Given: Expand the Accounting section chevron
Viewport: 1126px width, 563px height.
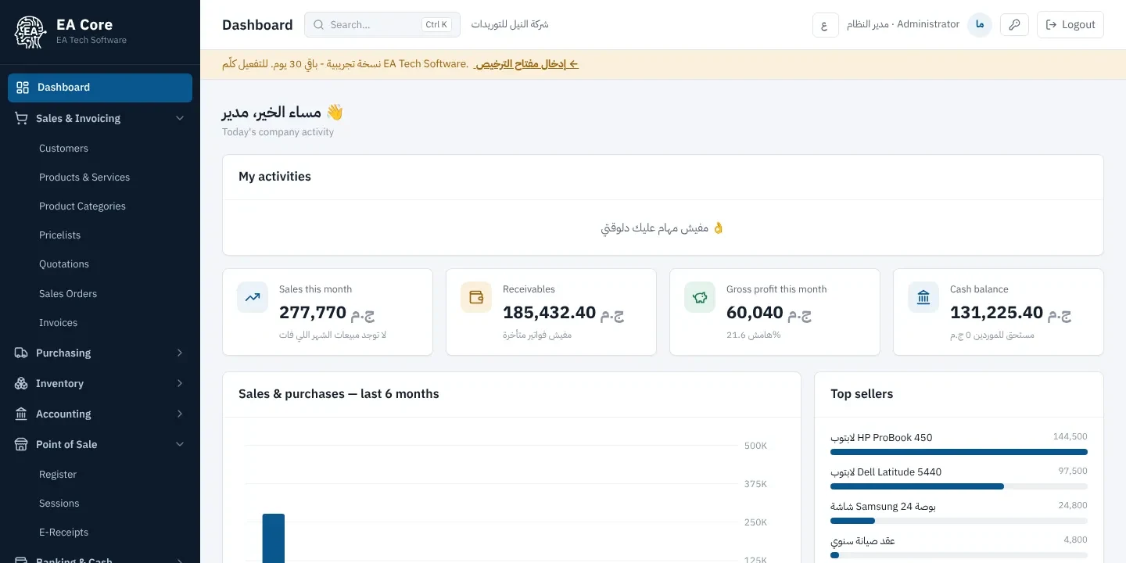Looking at the screenshot, I should pyautogui.click(x=180, y=414).
